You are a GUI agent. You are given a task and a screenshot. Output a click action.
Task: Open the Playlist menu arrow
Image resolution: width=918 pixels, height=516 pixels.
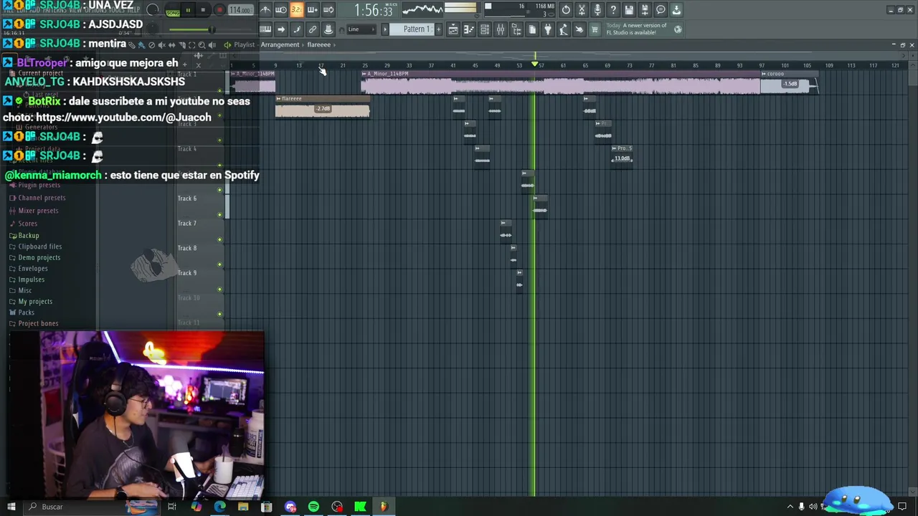[227, 44]
